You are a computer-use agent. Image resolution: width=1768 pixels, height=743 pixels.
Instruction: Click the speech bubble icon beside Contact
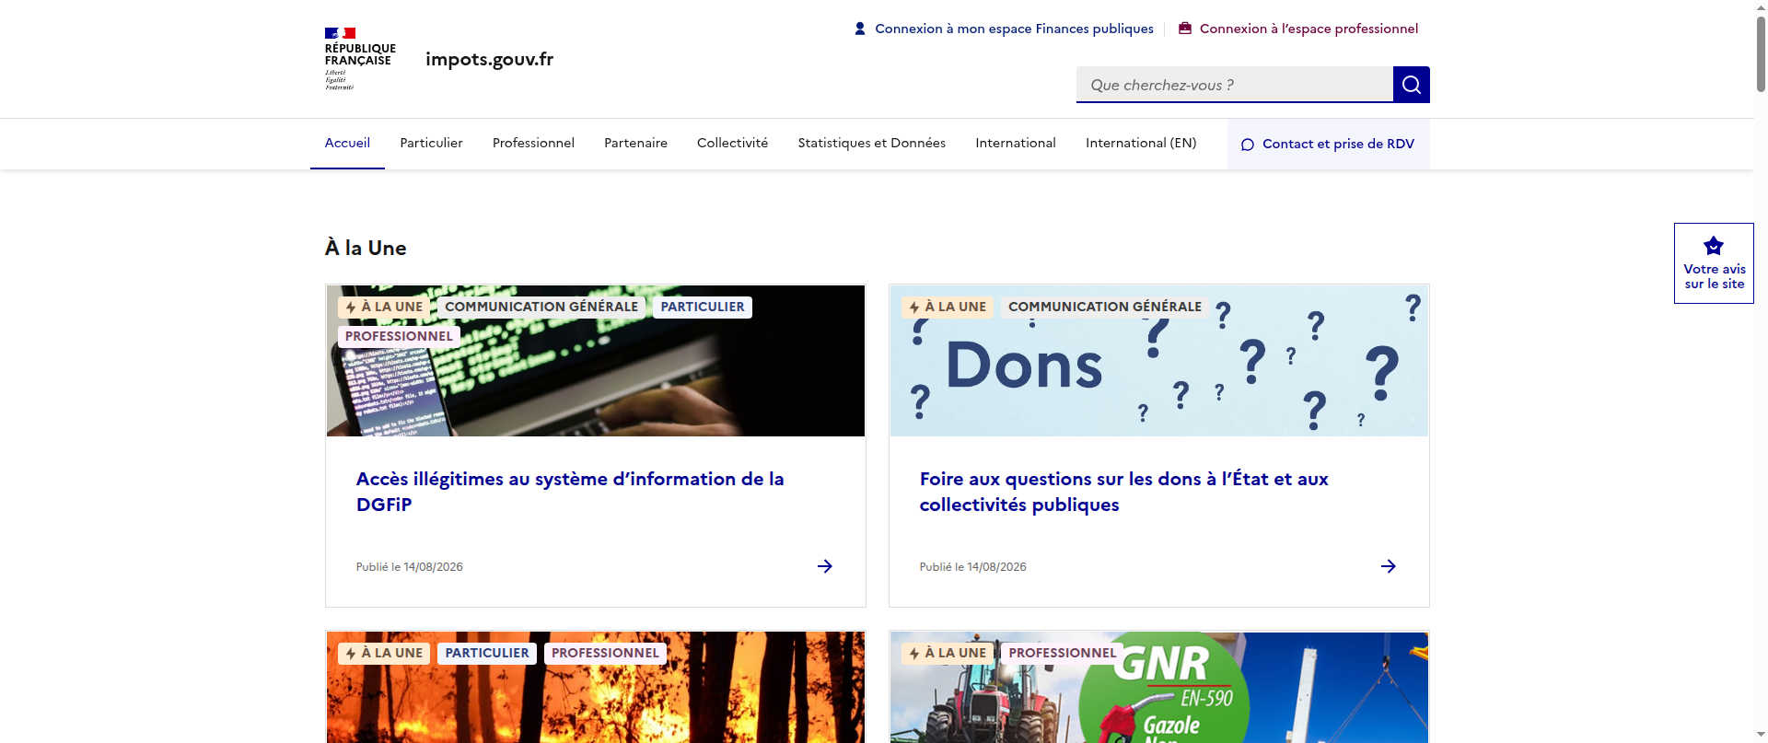pos(1248,145)
